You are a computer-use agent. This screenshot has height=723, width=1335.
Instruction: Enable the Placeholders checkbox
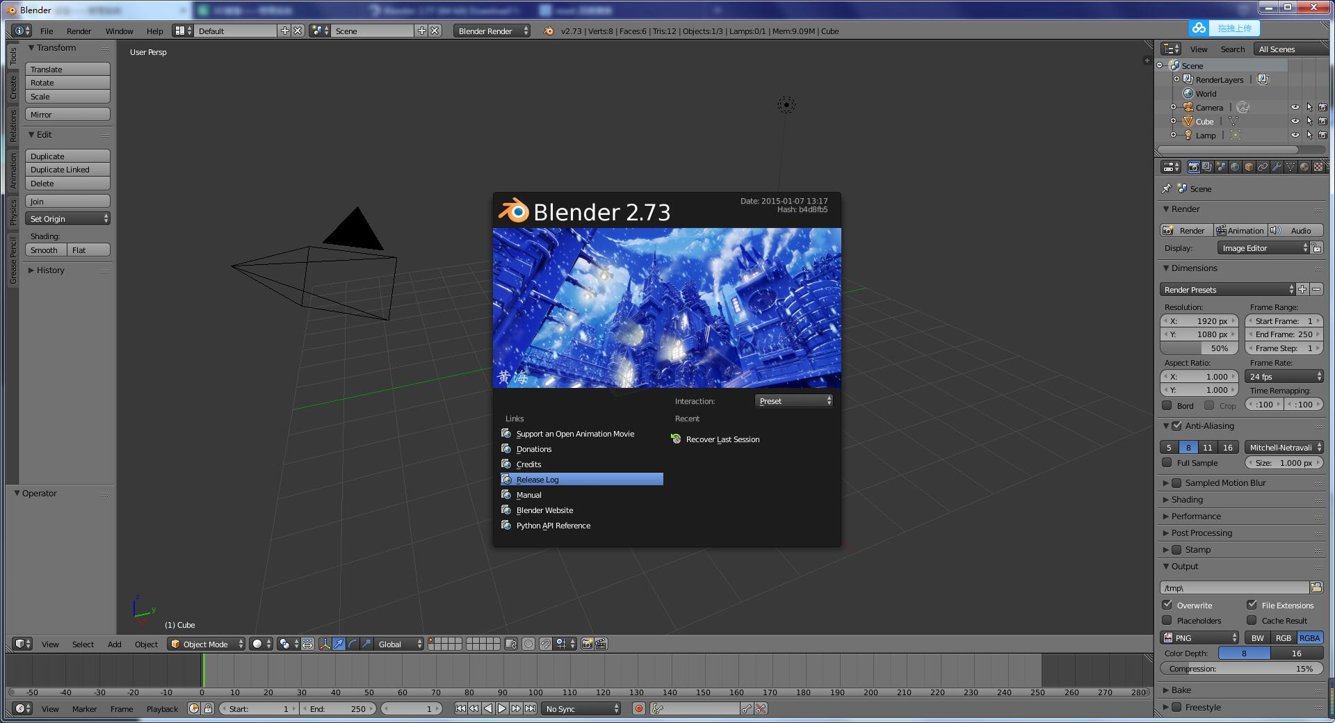pyautogui.click(x=1167, y=620)
